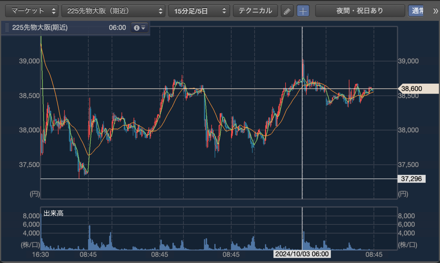Click the 06:00 time in the legend panel

(117, 28)
